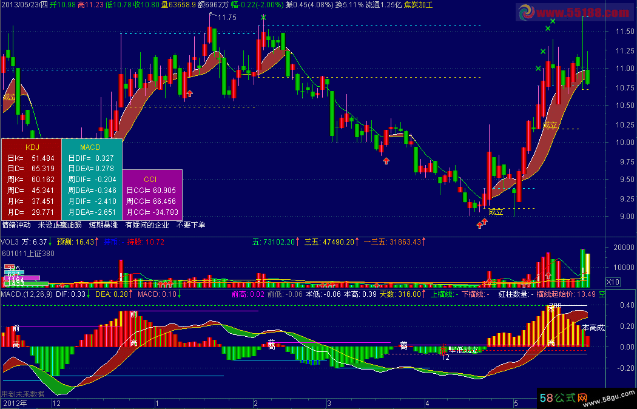Viewport: 637px width, 409px height.
Task: Click the red up arrow under January's dip candle
Action: 189,94
